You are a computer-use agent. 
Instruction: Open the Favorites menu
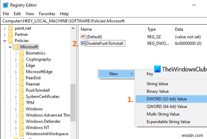pyautogui.click(x=47, y=14)
